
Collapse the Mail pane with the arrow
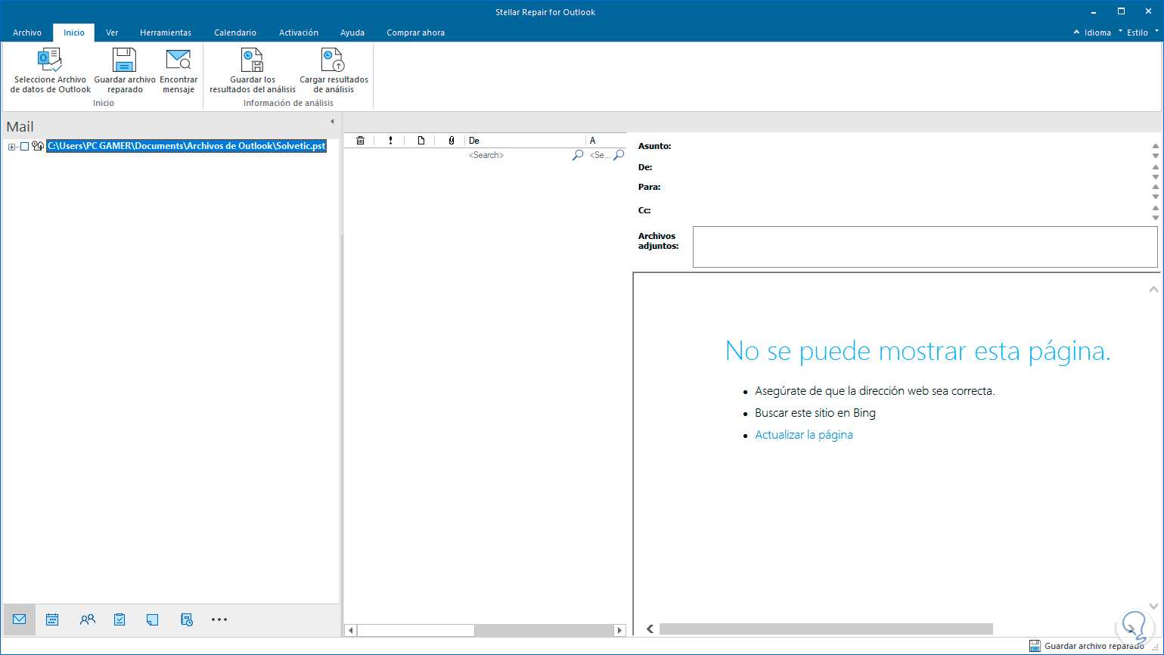(x=332, y=122)
